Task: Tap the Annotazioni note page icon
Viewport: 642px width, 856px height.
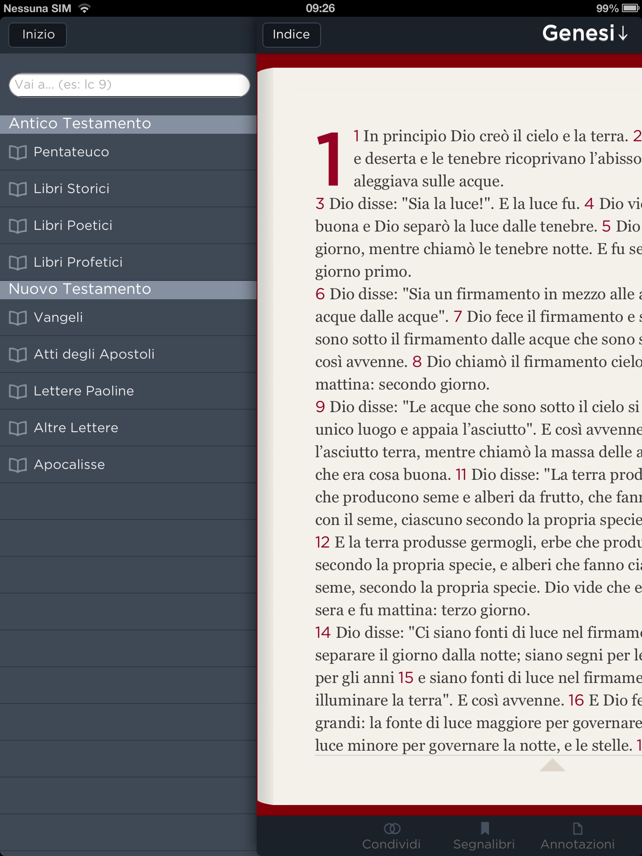Action: click(x=578, y=828)
